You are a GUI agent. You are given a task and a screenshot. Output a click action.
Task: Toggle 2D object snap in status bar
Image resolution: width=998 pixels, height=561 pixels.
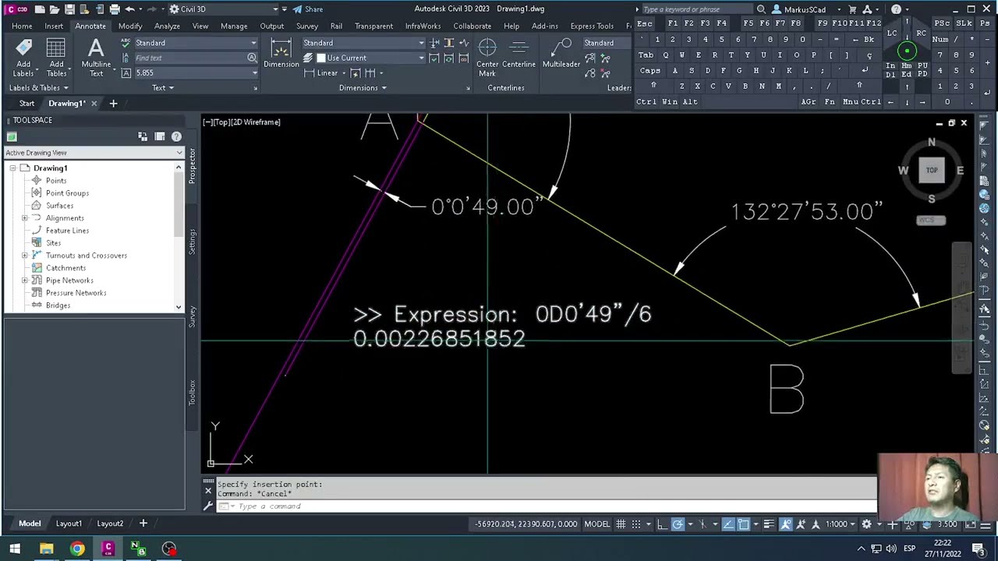pyautogui.click(x=743, y=524)
